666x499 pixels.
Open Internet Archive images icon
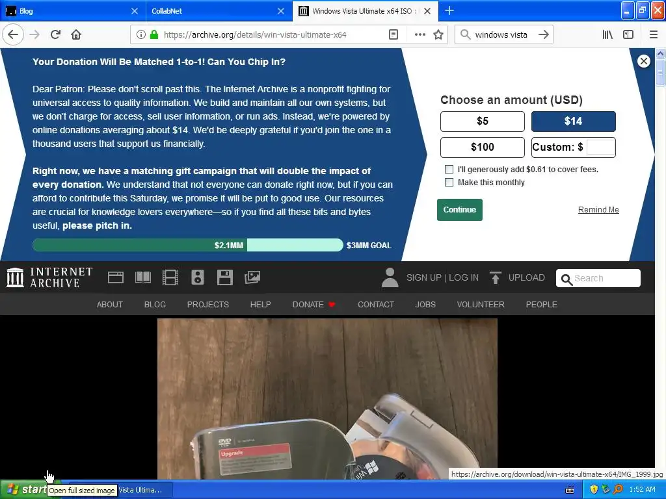coord(252,277)
